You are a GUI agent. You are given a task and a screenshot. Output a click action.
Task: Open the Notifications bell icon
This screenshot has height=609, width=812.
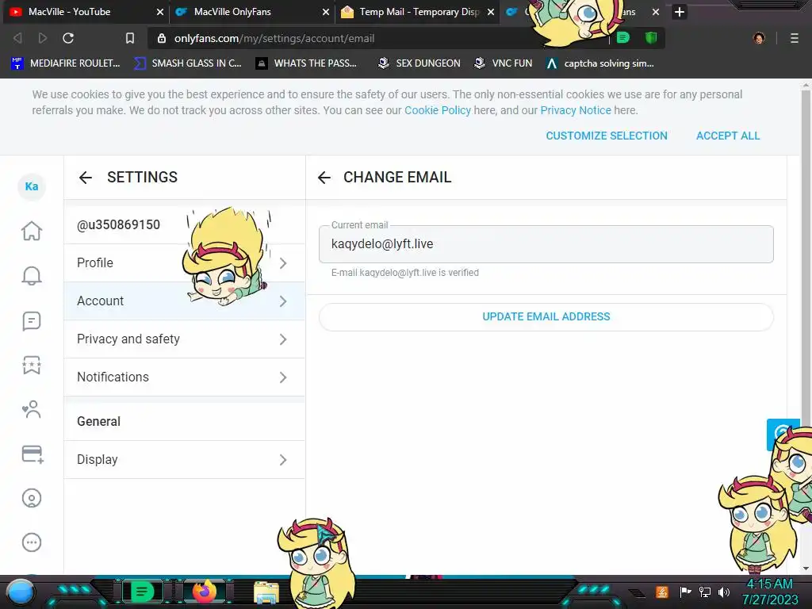[x=32, y=276]
